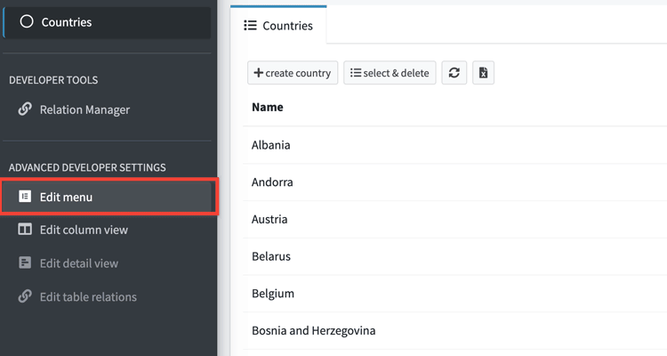Click the Edit menu list icon
The width and height of the screenshot is (667, 356).
point(25,197)
